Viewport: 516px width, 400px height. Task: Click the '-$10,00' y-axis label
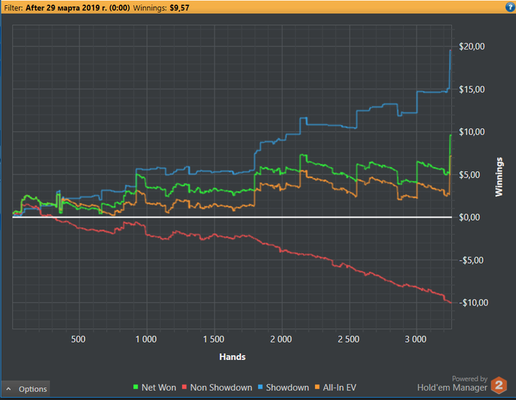coord(473,303)
